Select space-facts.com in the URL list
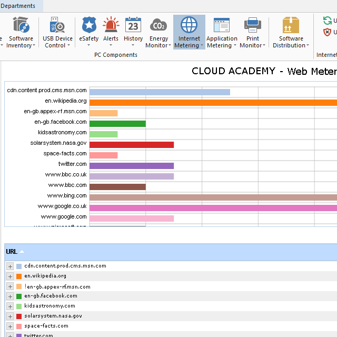This screenshot has width=337, height=337. pyautogui.click(x=46, y=326)
